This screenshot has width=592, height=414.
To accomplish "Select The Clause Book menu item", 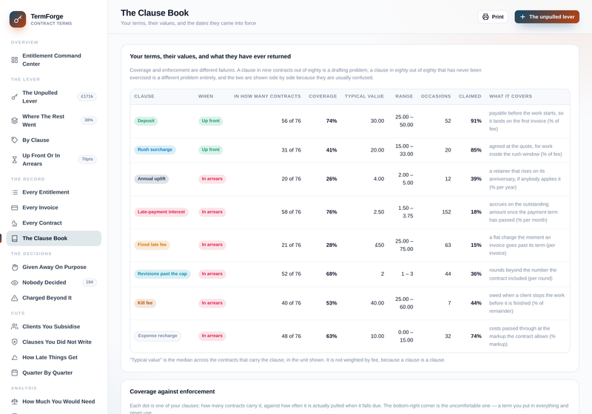I will pos(54,238).
